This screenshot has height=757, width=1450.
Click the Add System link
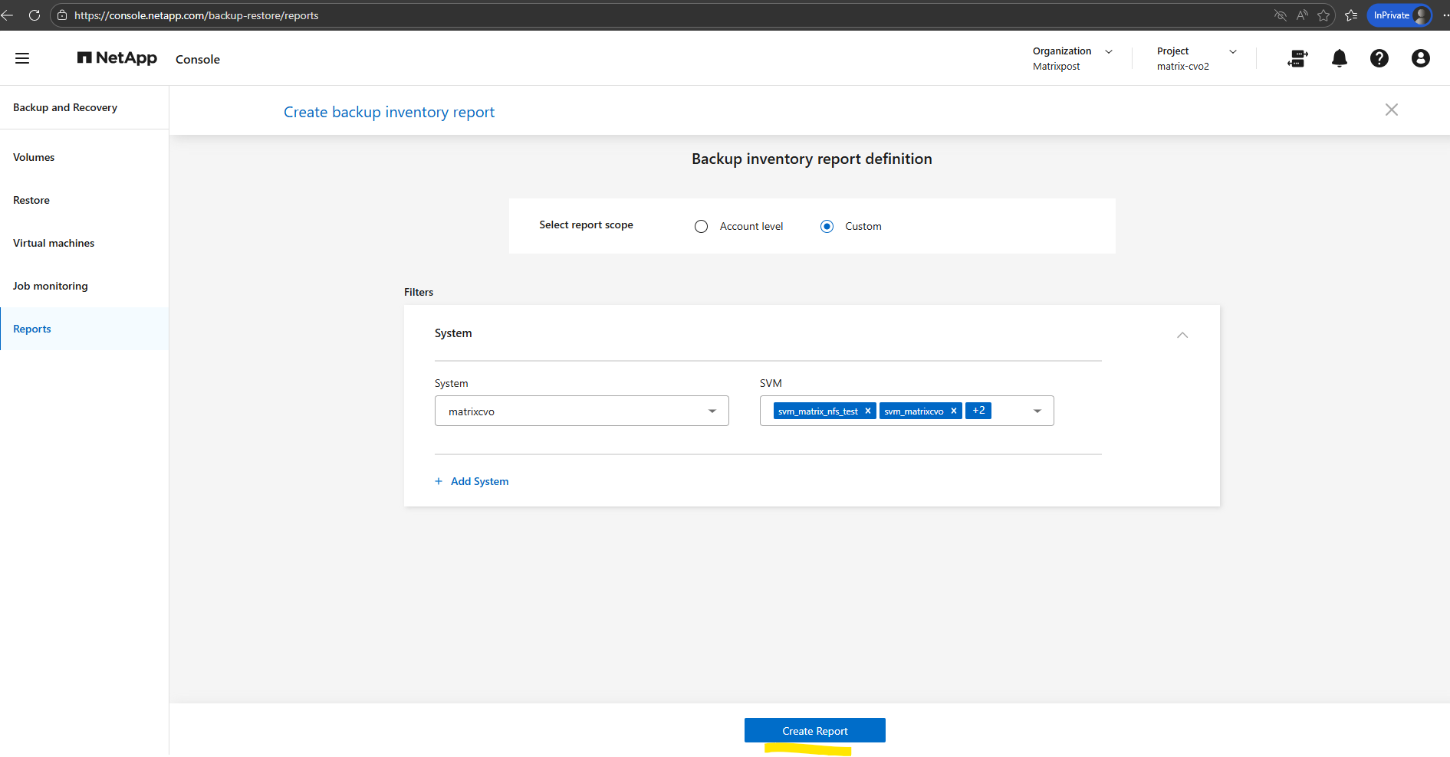click(x=479, y=481)
